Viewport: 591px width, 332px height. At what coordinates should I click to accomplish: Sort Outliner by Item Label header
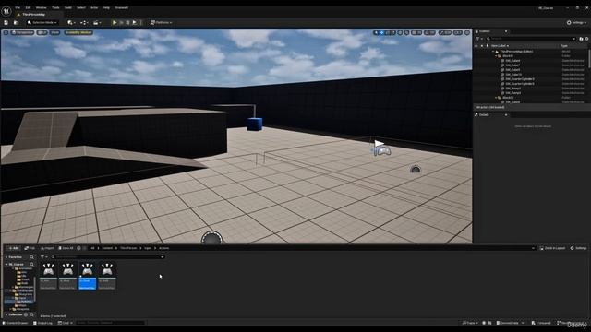coord(500,46)
